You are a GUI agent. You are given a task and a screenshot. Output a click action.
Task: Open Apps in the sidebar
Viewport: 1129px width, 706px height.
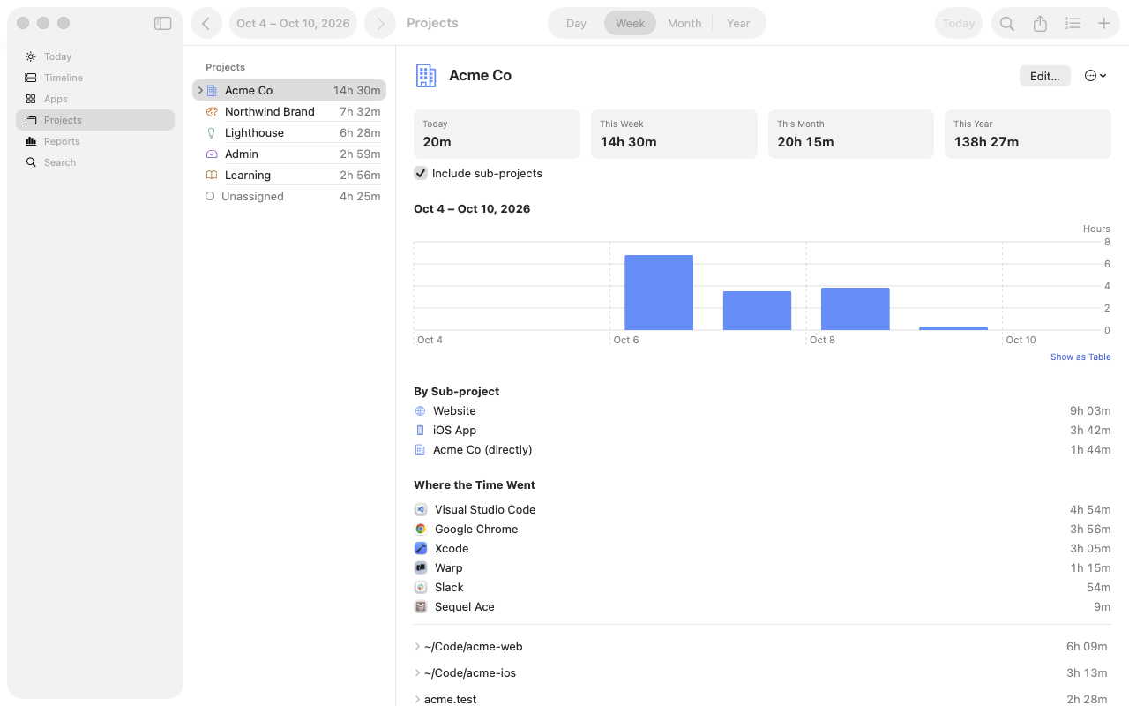click(x=95, y=99)
